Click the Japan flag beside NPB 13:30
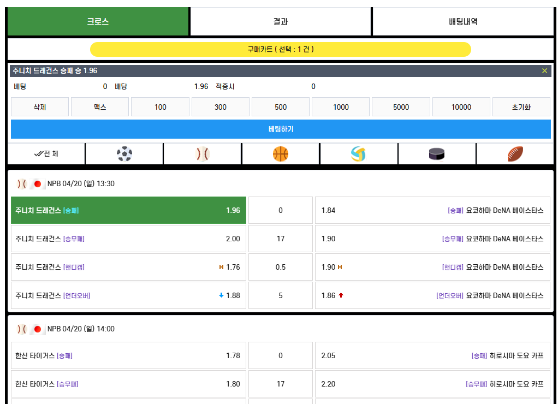The image size is (558, 404). 37,183
